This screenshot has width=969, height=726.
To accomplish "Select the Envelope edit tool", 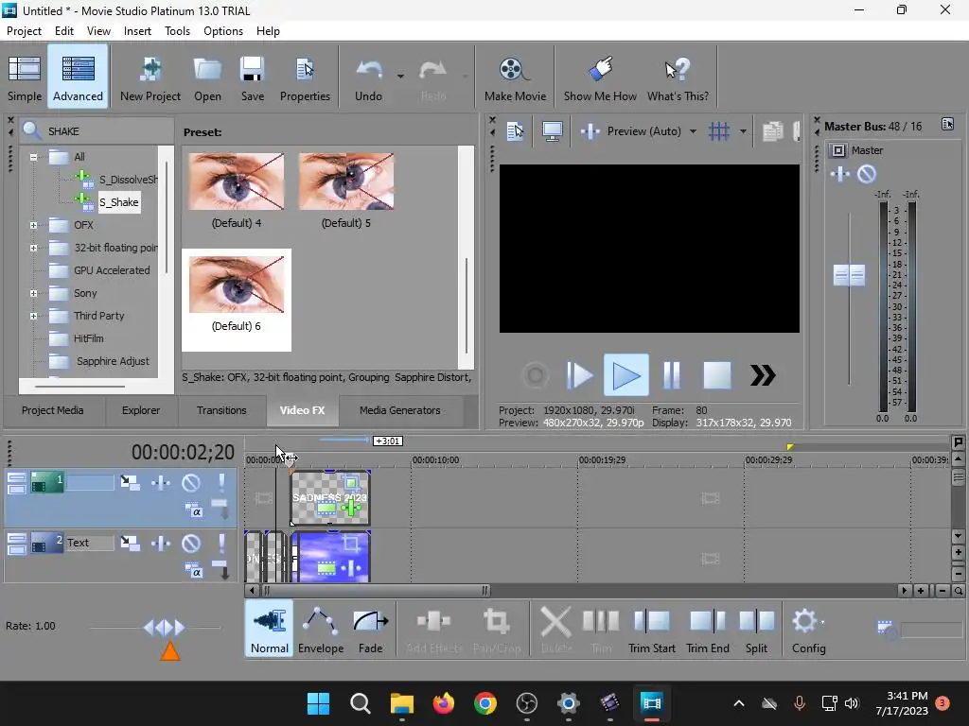I will 321,629.
